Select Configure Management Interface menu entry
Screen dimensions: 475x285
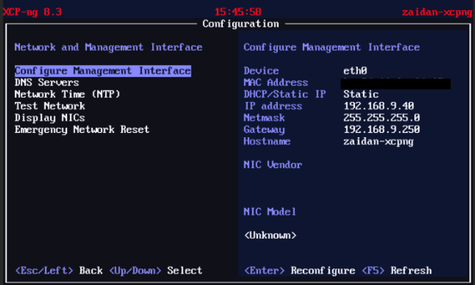click(x=103, y=71)
